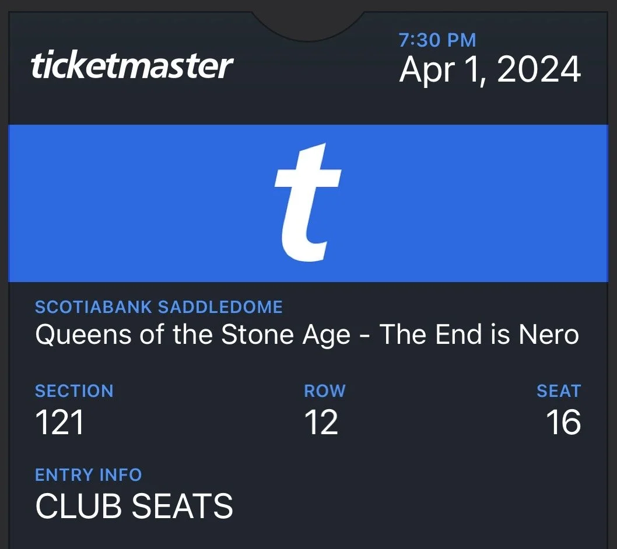Open the Queens of the Stone Age event title
The width and height of the screenshot is (617, 549).
pos(307,335)
